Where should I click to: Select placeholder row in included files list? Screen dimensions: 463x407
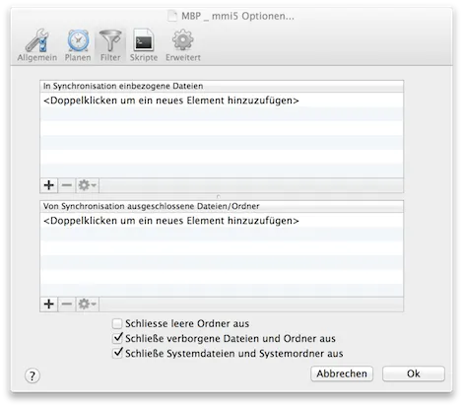pyautogui.click(x=222, y=101)
